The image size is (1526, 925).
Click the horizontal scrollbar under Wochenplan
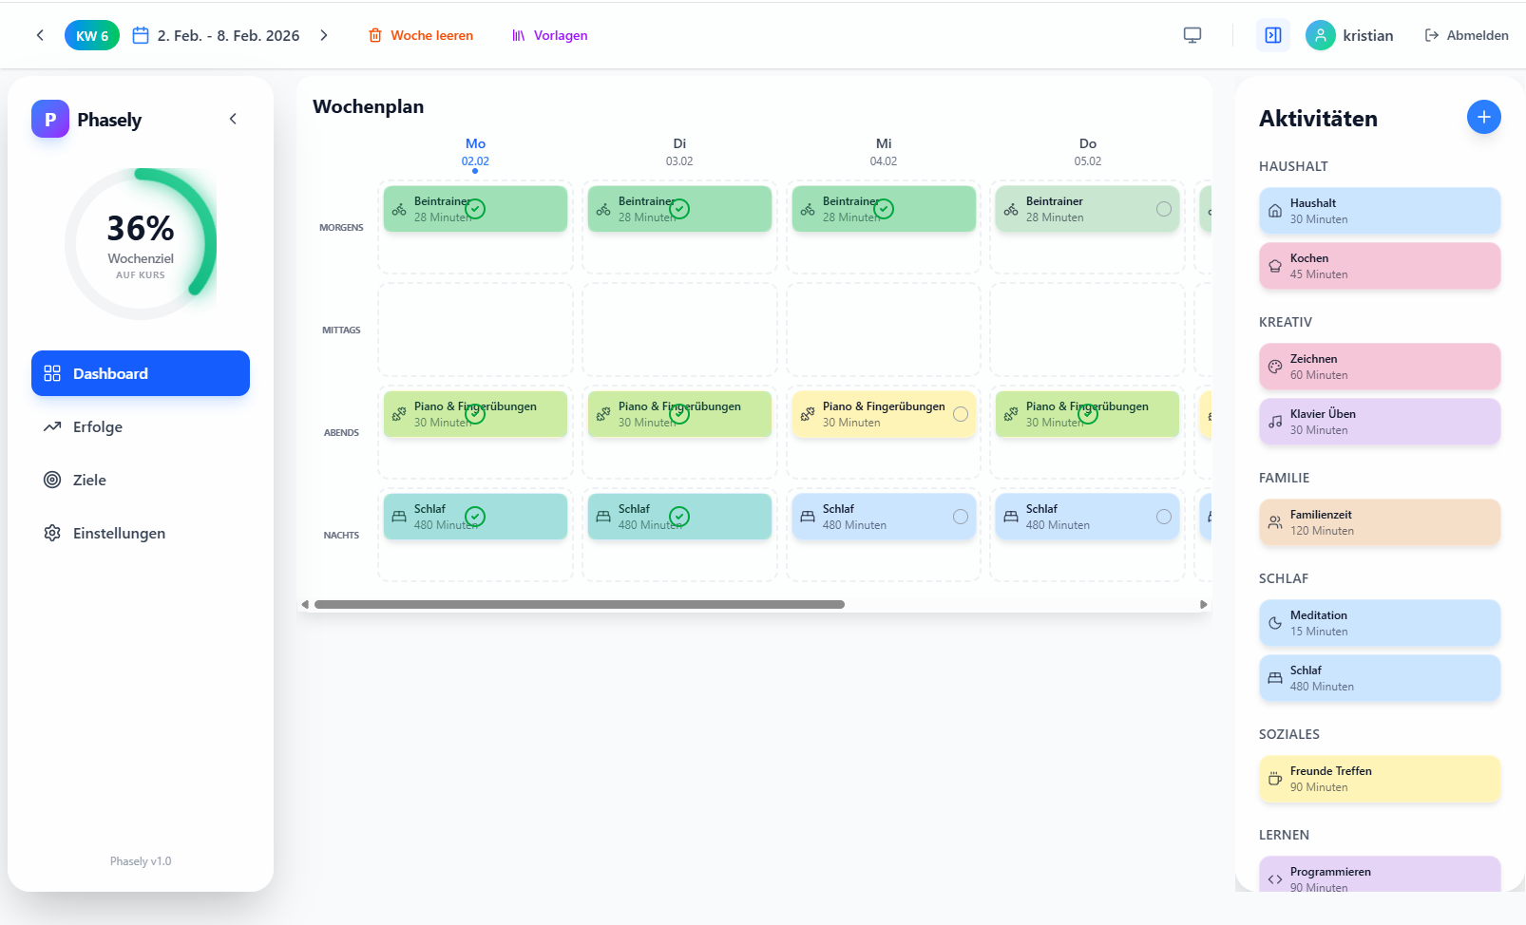pyautogui.click(x=579, y=604)
